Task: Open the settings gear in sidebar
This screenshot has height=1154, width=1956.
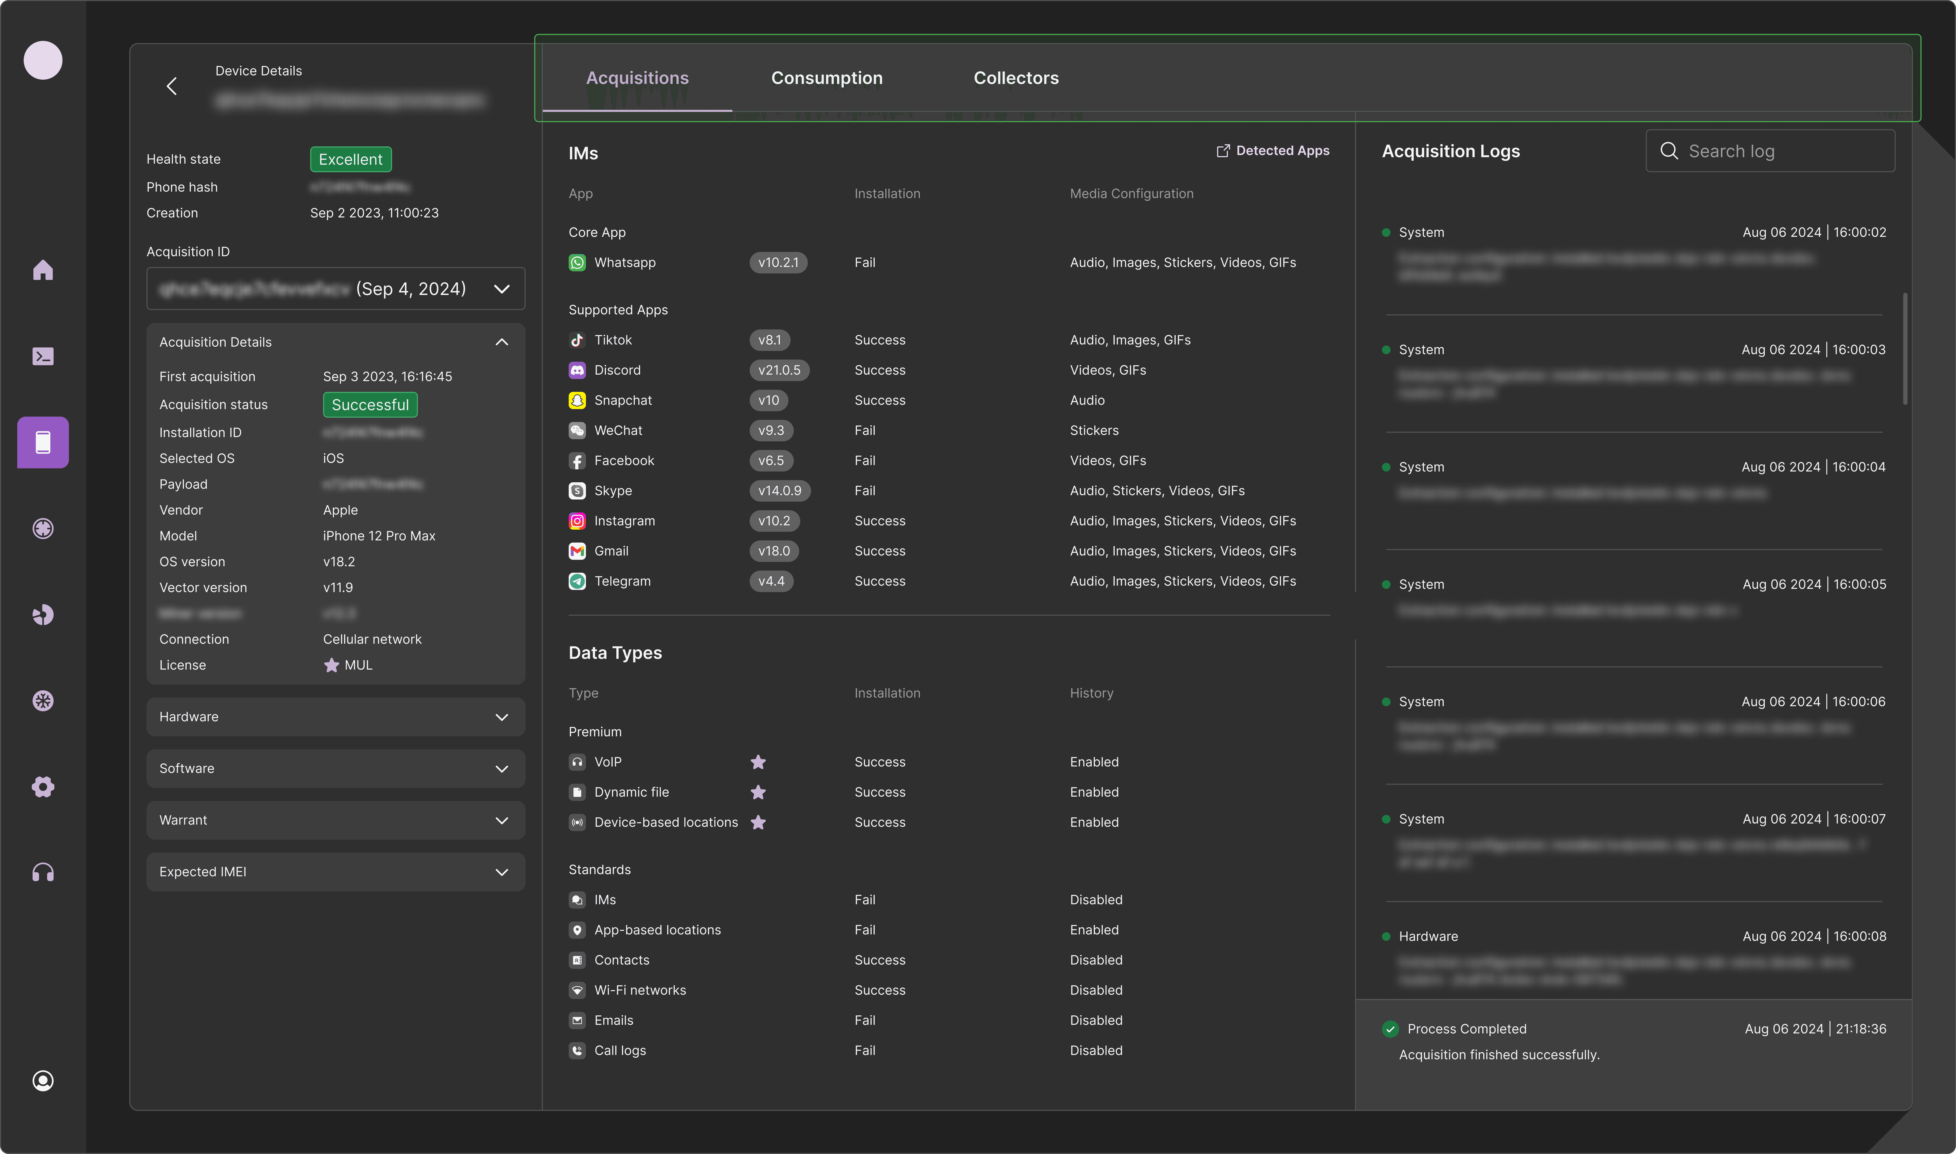Action: pyautogui.click(x=43, y=787)
